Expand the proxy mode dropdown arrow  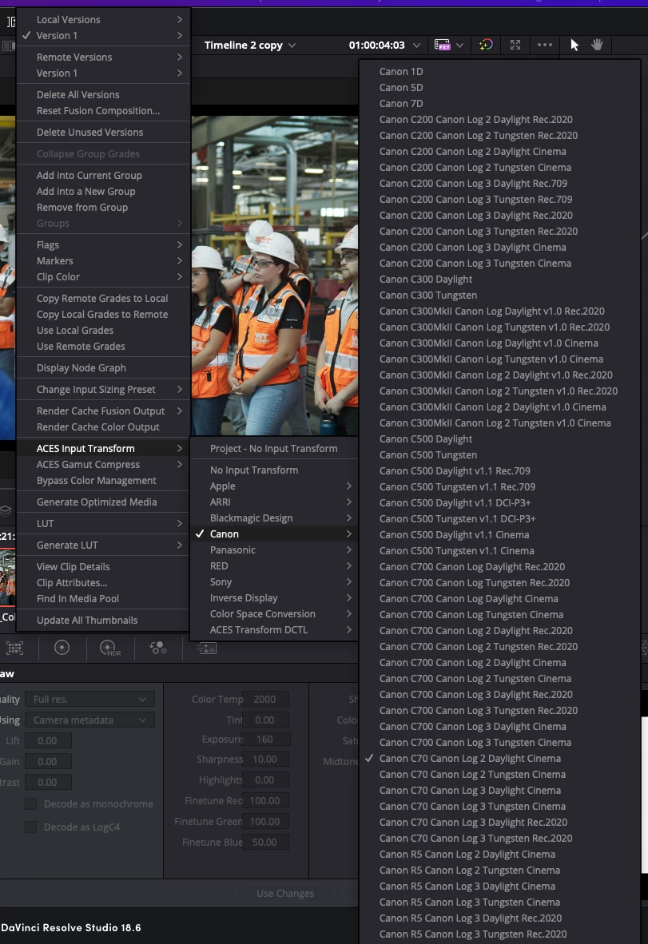[x=460, y=46]
